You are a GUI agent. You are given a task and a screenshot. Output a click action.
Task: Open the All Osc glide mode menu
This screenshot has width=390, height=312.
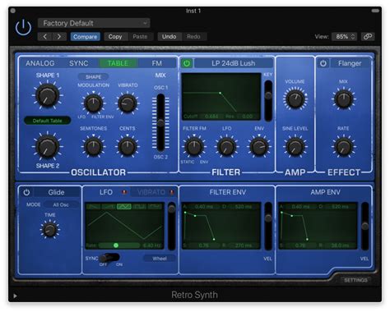pos(61,204)
